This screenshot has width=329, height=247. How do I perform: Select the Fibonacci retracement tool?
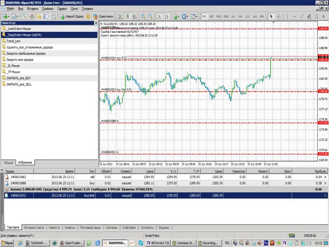[x=316, y=16]
